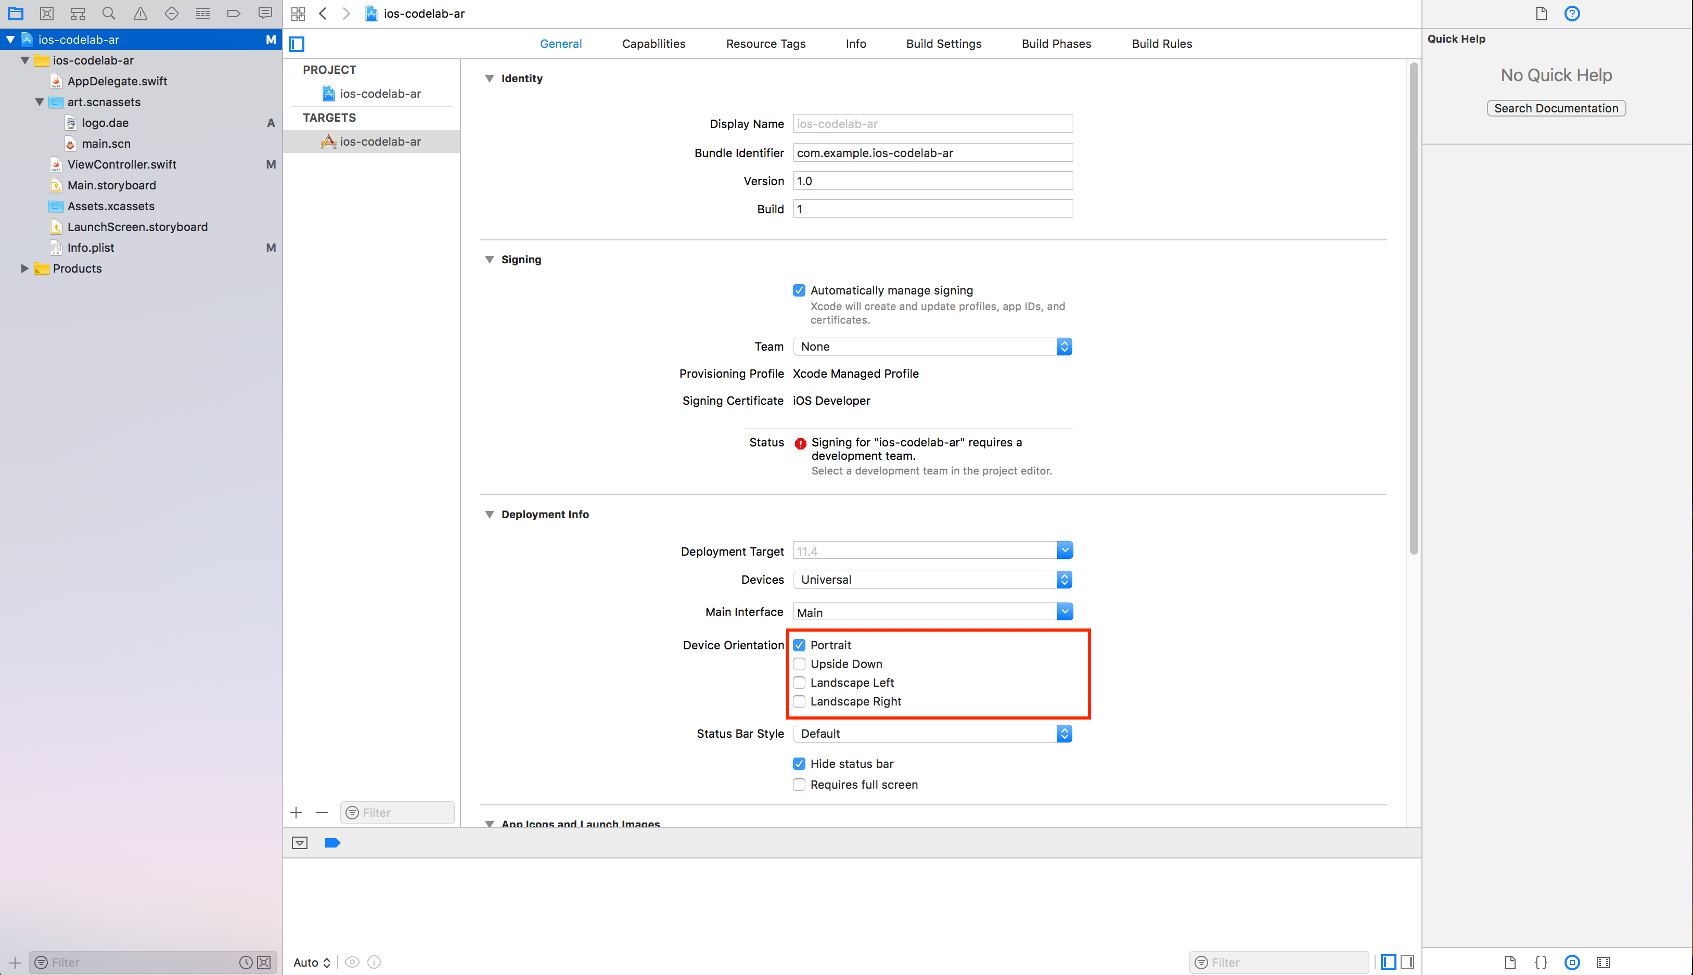Enable Landscape Left orientation
1693x975 pixels.
[799, 683]
